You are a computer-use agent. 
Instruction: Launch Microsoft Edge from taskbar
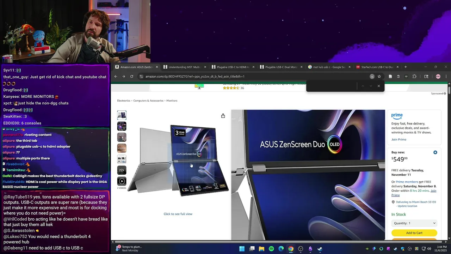click(x=281, y=249)
